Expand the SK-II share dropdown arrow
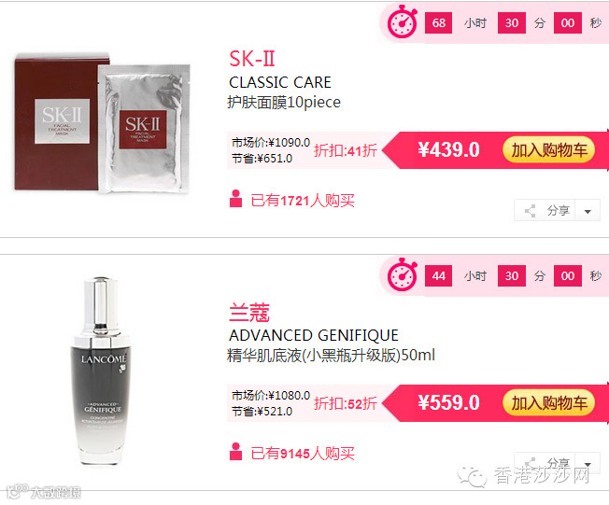 pyautogui.click(x=588, y=211)
